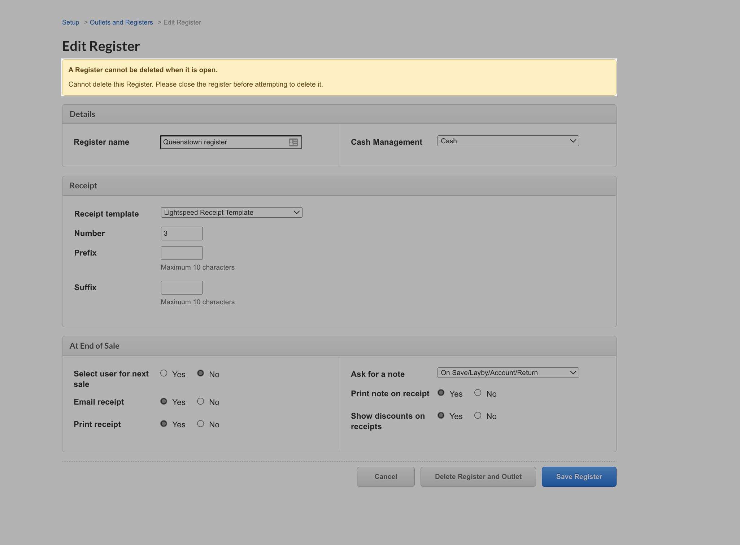Click the receipt Number input field
The height and width of the screenshot is (545, 740).
(182, 233)
